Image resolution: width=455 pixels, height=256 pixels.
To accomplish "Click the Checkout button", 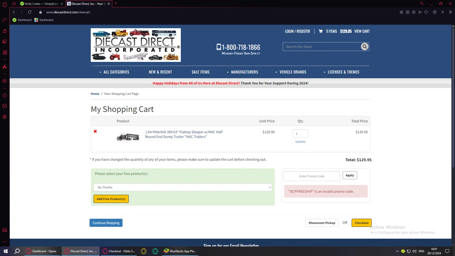I will [362, 223].
